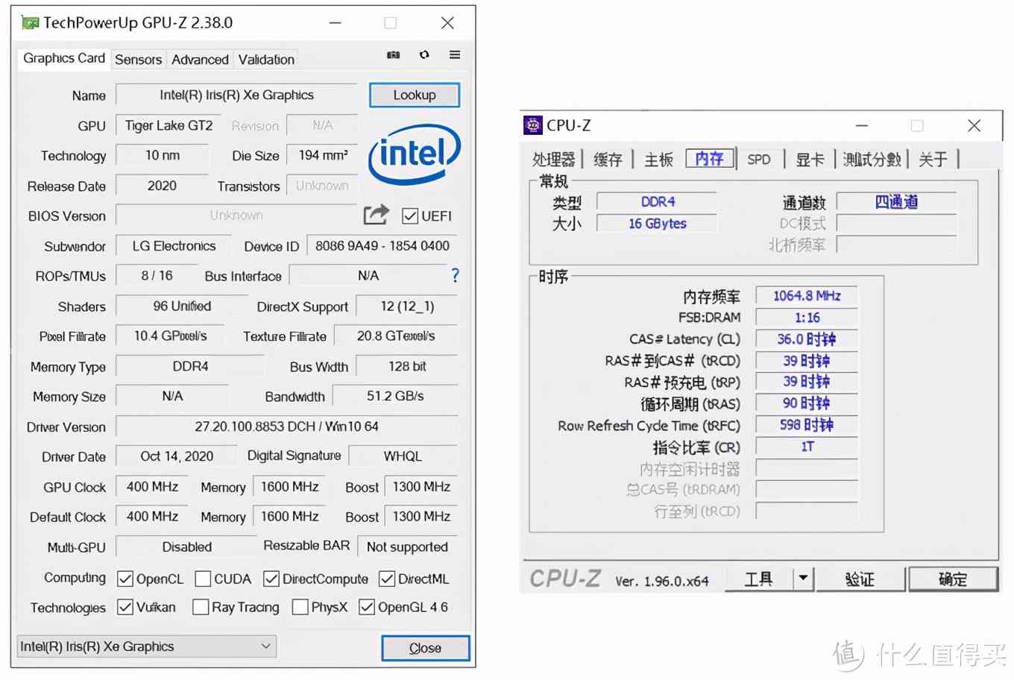Click the 确定 button in CPU-Z

954,579
